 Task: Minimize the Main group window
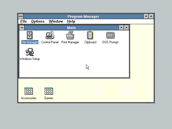[x=121, y=28]
